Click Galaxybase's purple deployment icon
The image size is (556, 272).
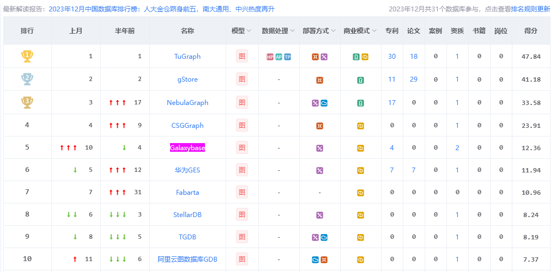[x=319, y=148]
